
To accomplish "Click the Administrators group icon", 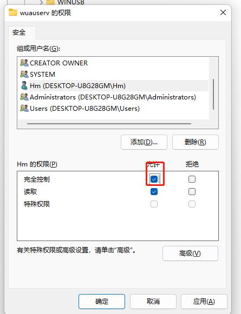I will click(24, 97).
